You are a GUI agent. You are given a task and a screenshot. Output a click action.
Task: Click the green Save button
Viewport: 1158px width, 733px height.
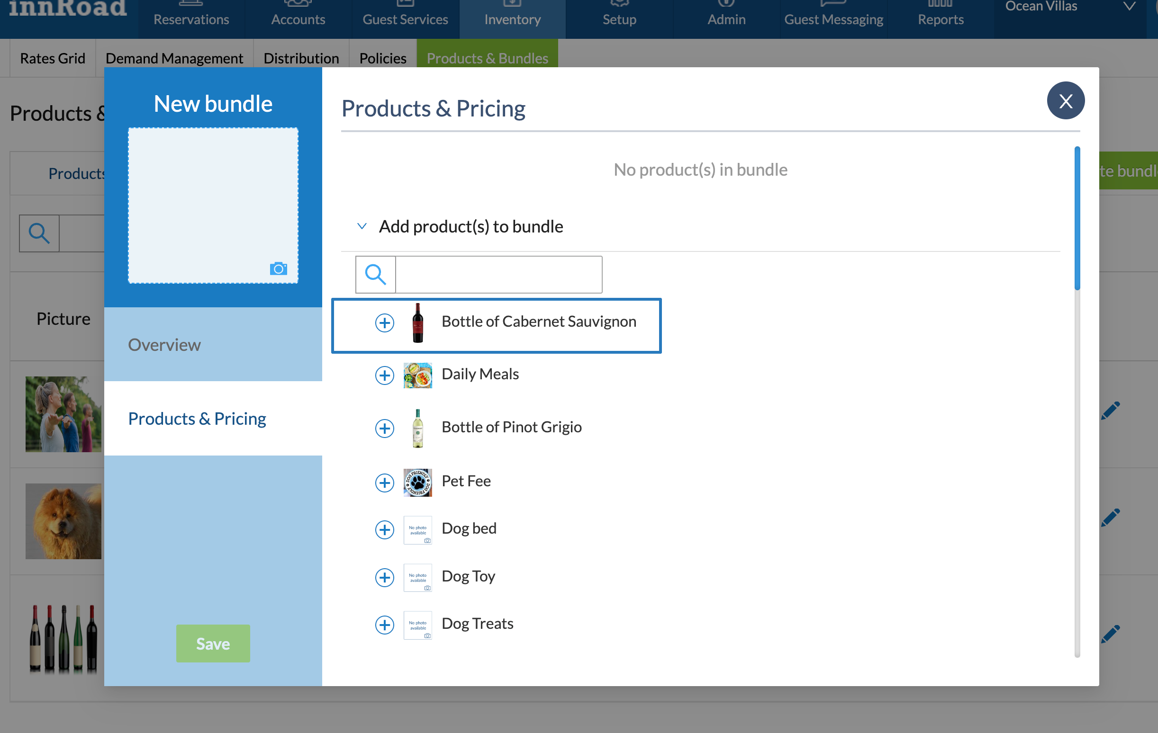(213, 643)
